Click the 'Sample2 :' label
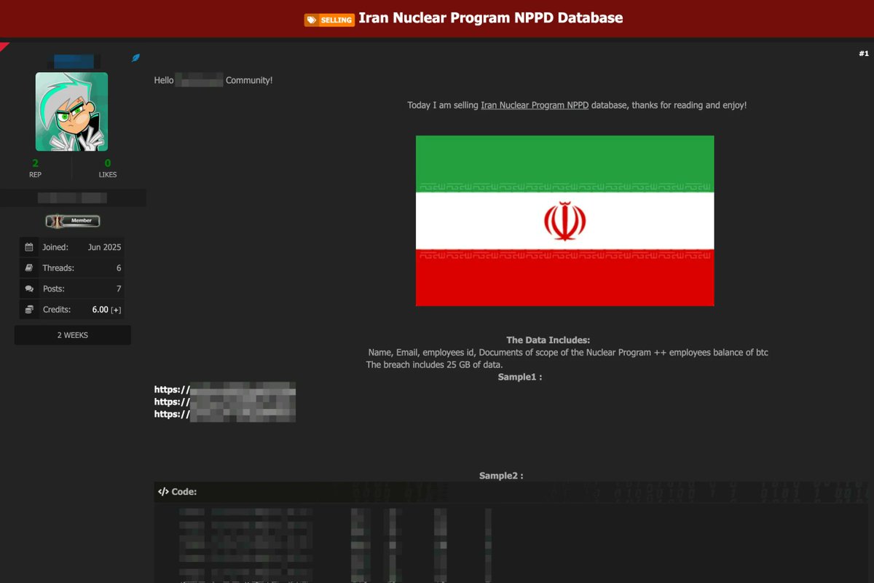Viewport: 874px width, 583px height. point(501,476)
